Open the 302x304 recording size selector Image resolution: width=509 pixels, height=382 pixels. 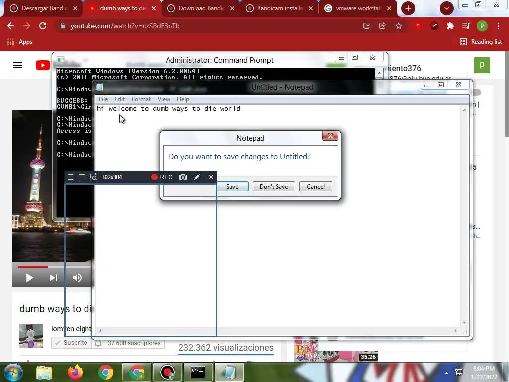(x=112, y=177)
